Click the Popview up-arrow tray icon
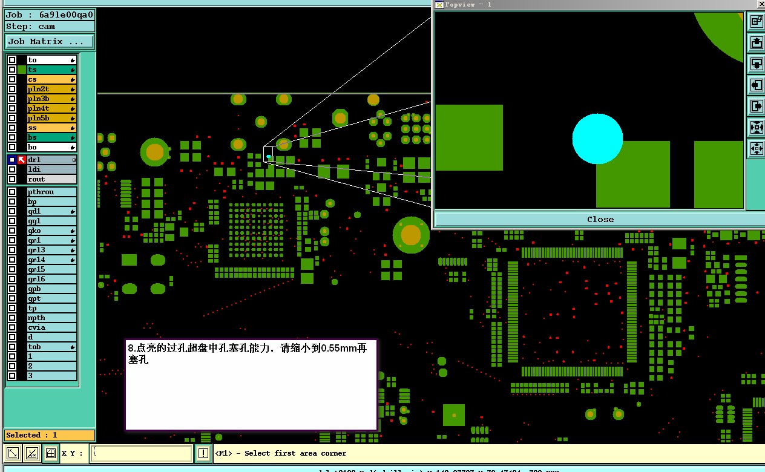This screenshot has height=472, width=765. click(757, 43)
